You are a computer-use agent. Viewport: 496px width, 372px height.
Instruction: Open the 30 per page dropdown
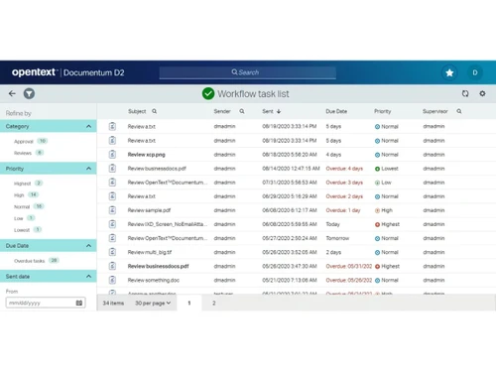(x=153, y=303)
